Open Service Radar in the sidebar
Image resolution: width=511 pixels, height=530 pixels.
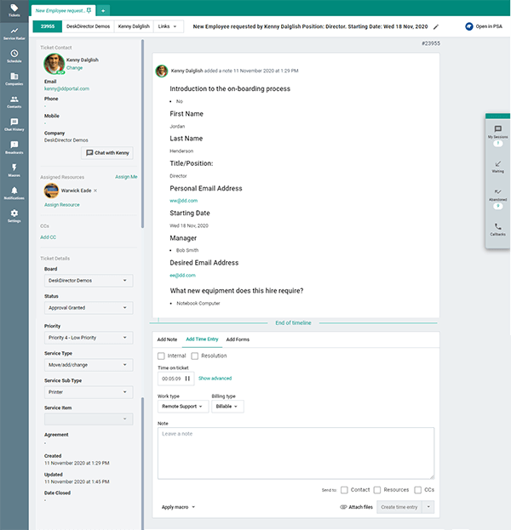tap(14, 33)
